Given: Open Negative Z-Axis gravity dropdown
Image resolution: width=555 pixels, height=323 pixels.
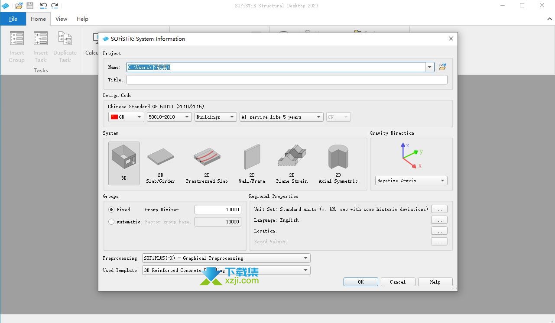Looking at the screenshot, I should point(411,181).
